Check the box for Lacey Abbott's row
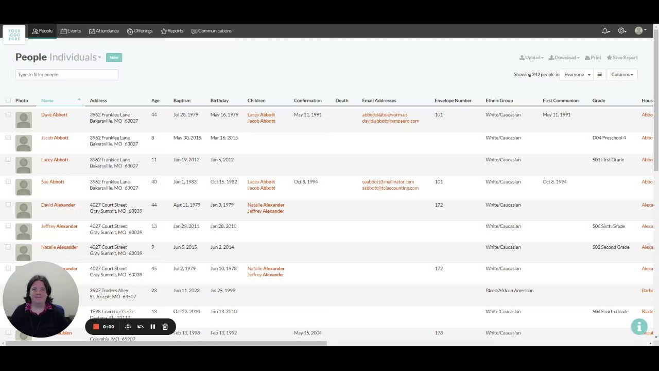 [8, 160]
